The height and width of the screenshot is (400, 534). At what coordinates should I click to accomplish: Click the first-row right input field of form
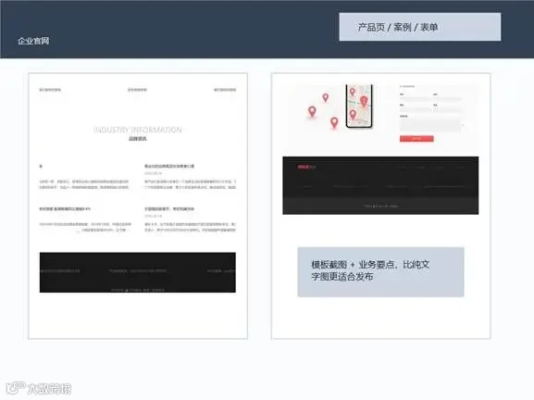click(448, 99)
